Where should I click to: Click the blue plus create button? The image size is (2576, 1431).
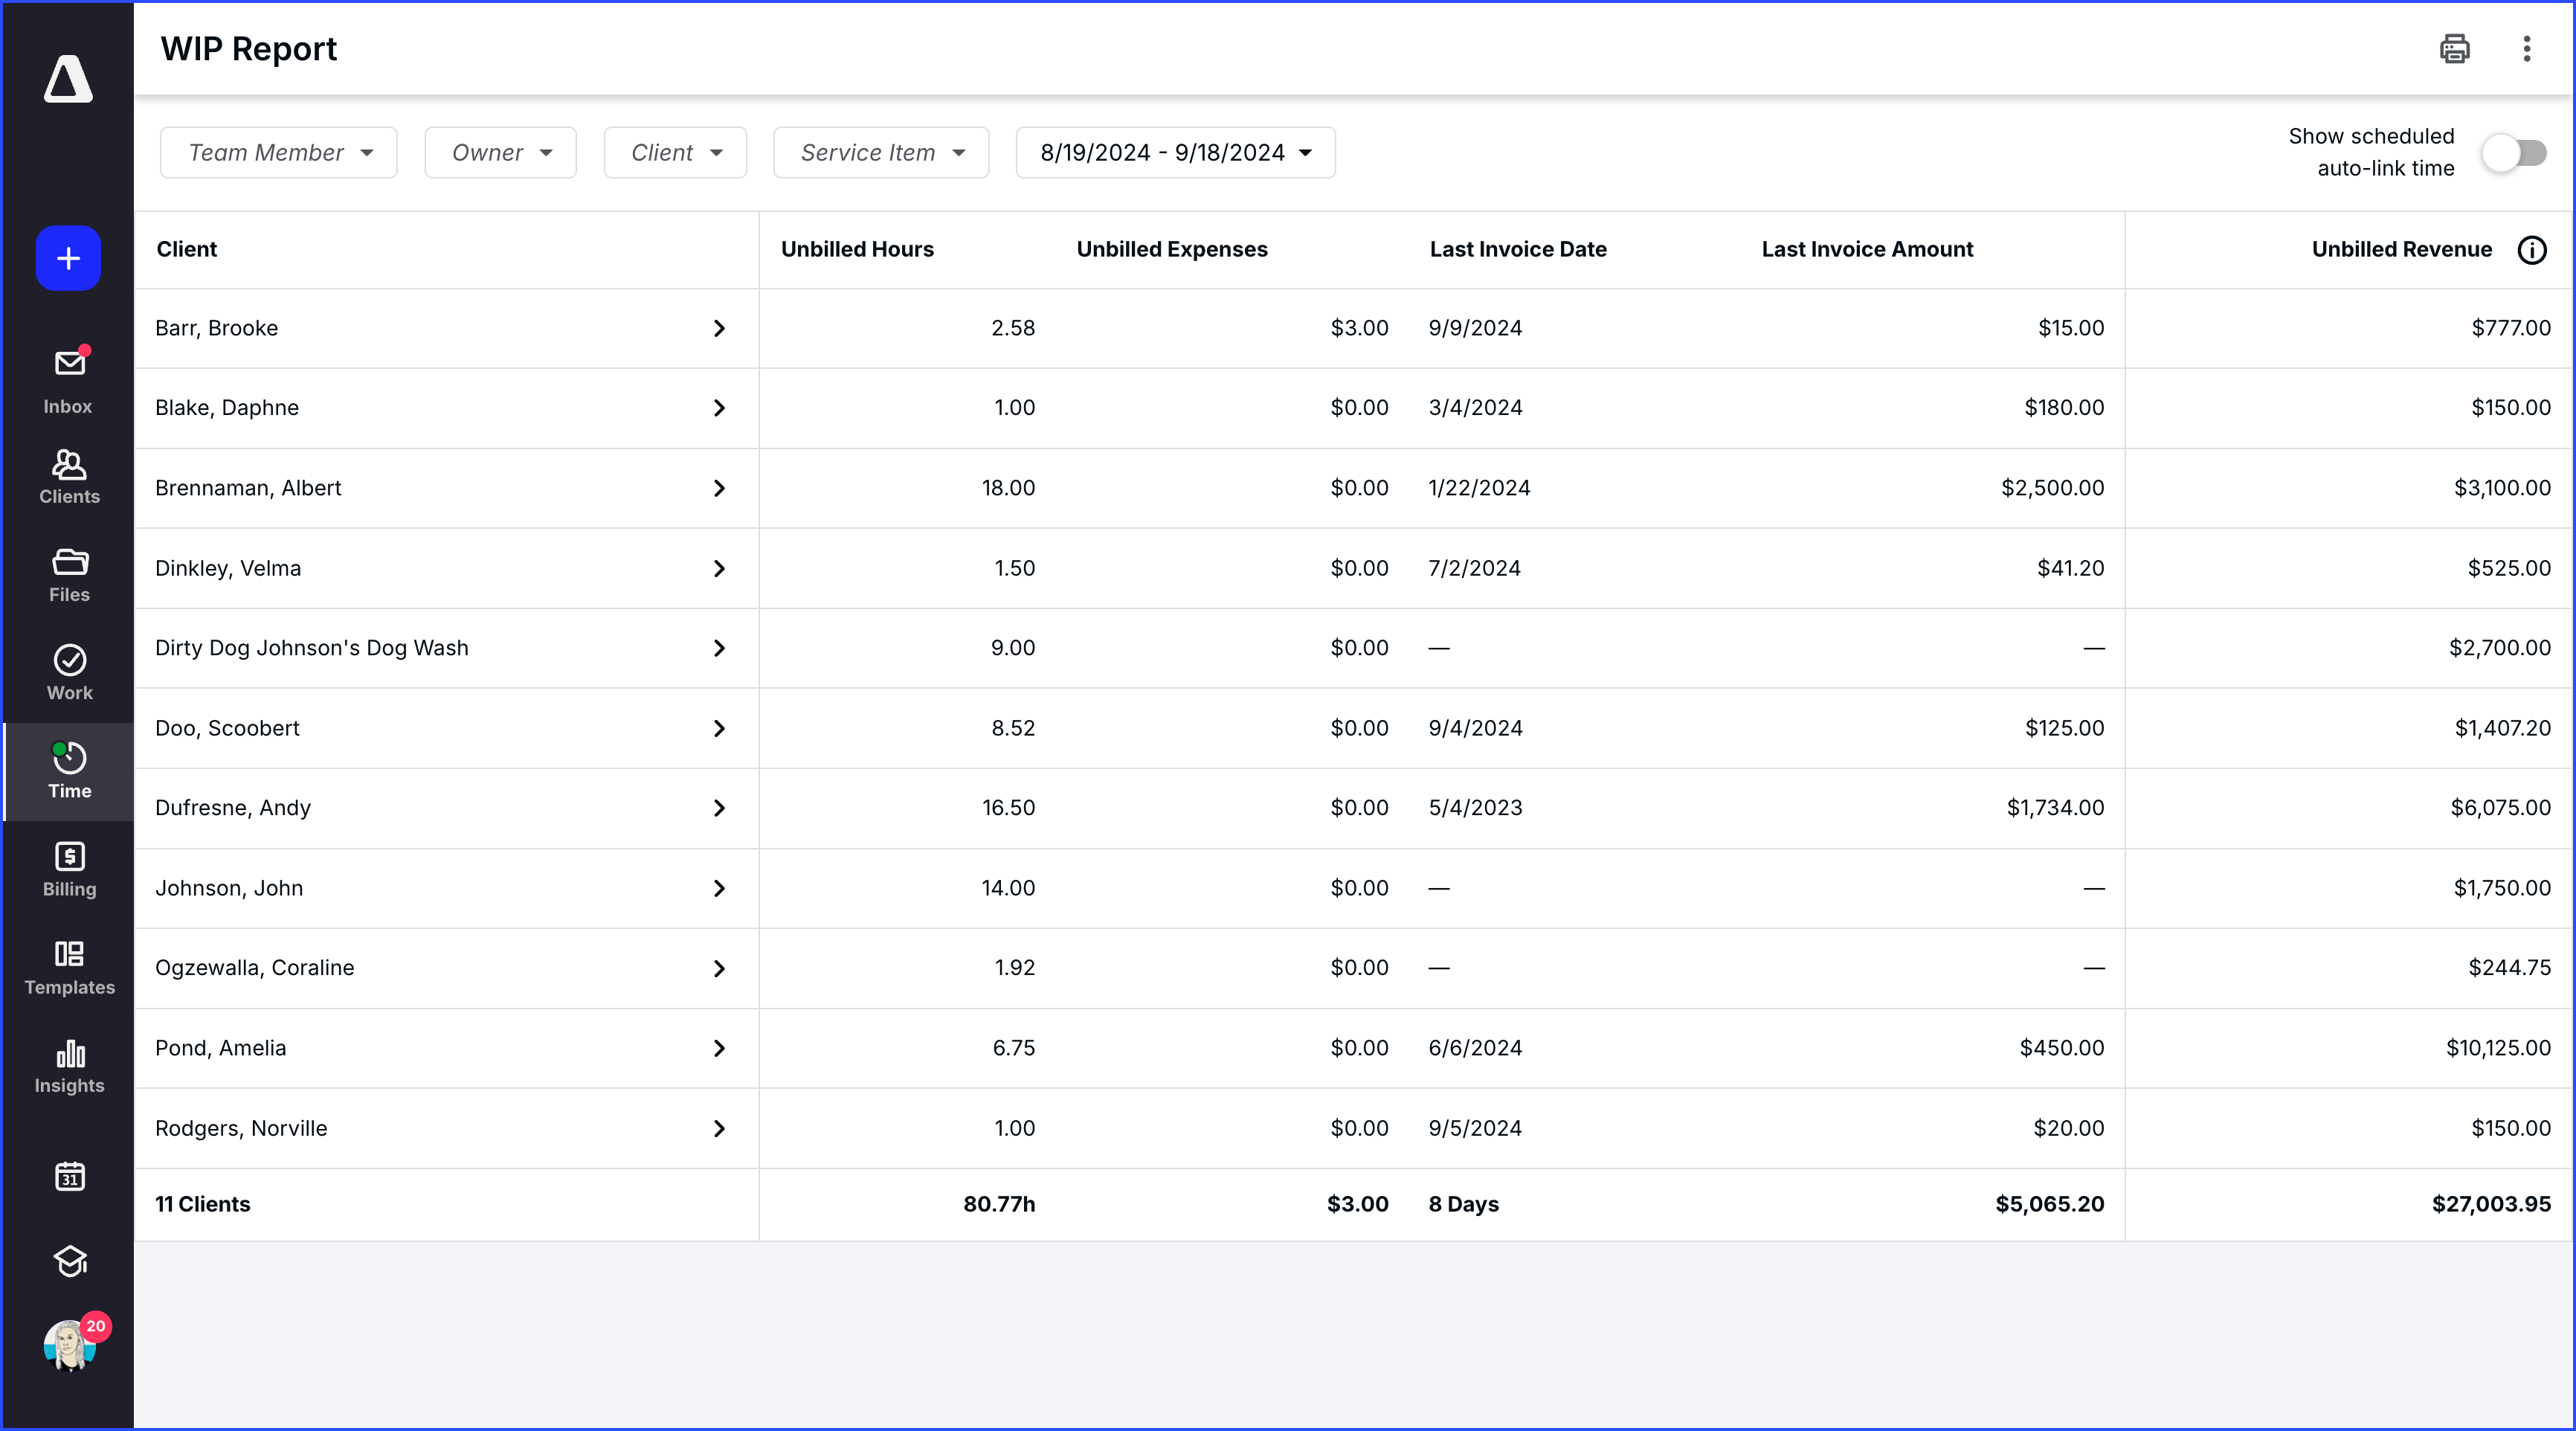coord(68,259)
